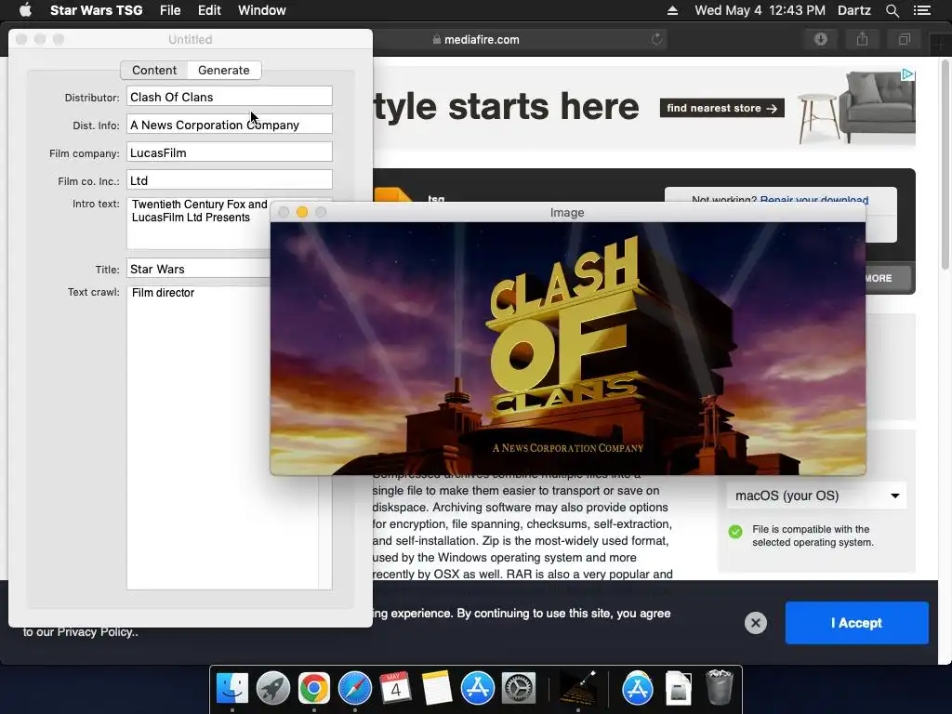Image resolution: width=952 pixels, height=714 pixels.
Task: Click the Dist. Info text field
Action: pyautogui.click(x=229, y=125)
